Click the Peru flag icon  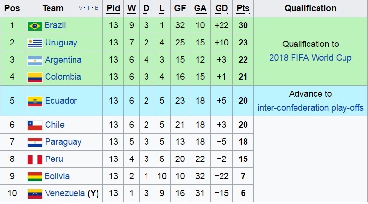pos(34,159)
